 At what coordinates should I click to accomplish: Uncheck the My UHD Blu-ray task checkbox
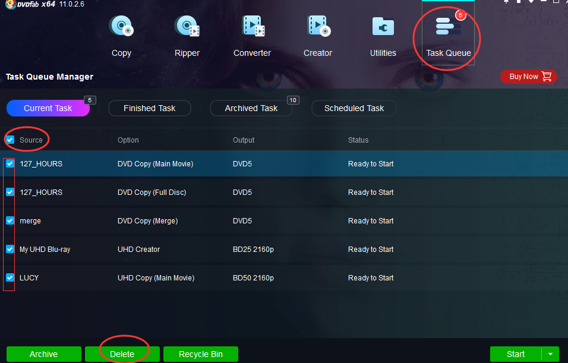click(10, 250)
